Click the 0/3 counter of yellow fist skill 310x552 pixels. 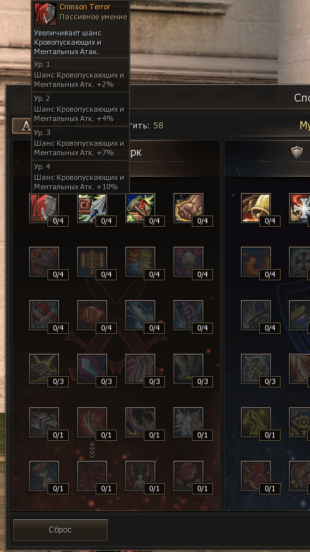pyautogui.click(x=58, y=381)
